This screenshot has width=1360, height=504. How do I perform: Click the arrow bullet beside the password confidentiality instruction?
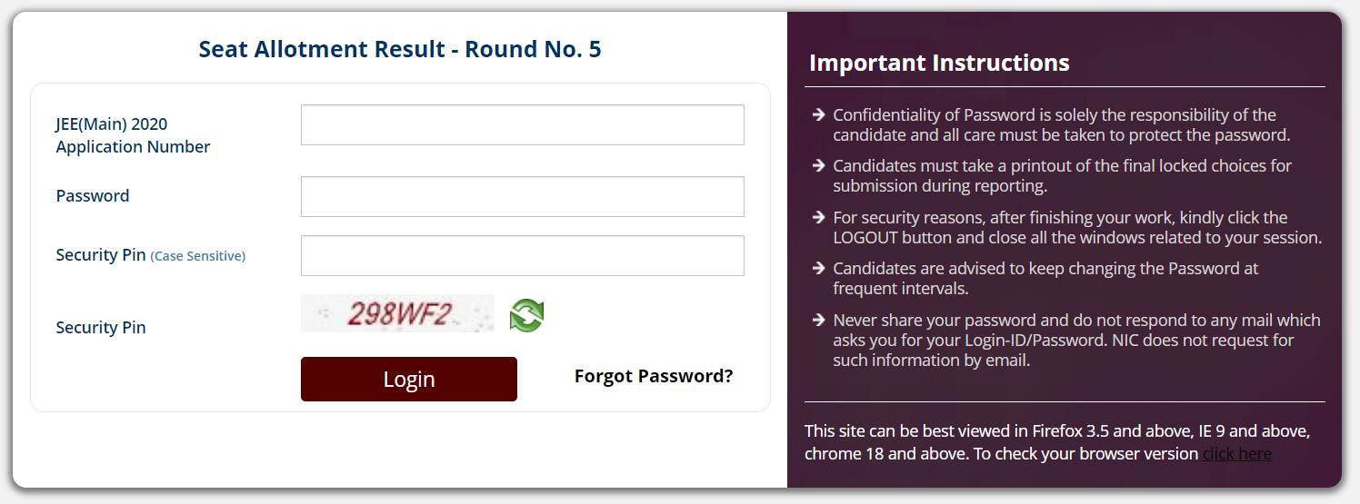(818, 115)
